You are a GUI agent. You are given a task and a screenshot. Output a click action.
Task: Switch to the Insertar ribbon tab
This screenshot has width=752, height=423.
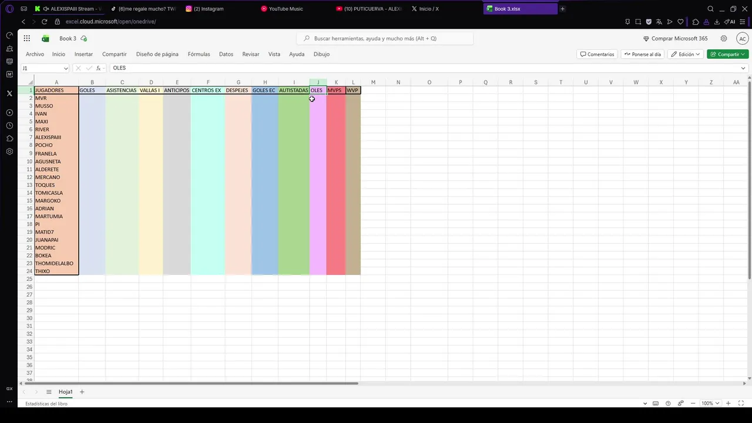point(83,54)
